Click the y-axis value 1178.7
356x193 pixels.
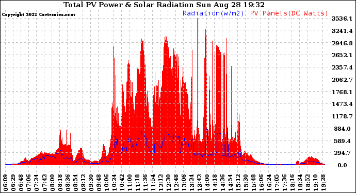342,116
